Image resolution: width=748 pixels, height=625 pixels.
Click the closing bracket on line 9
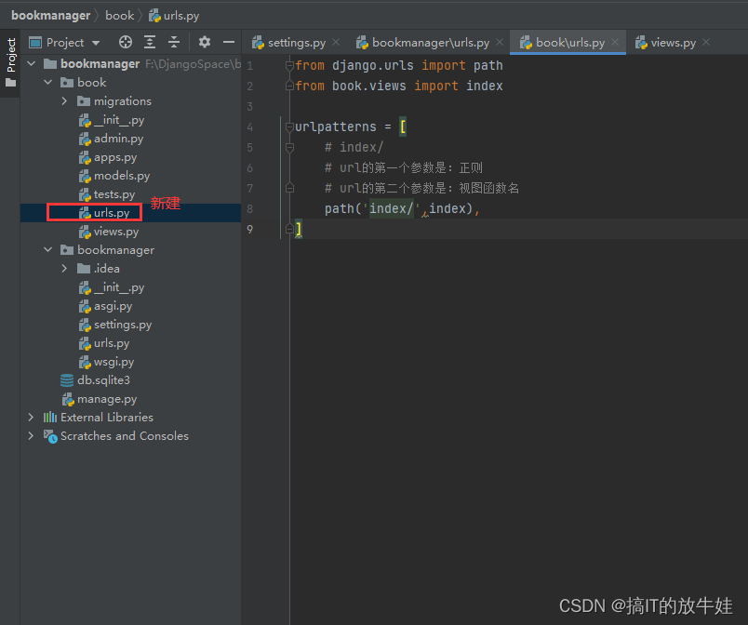(298, 230)
